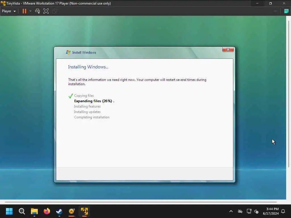Open the Half-Life lambda app in taskbar
This screenshot has height=218, width=291.
click(72, 211)
